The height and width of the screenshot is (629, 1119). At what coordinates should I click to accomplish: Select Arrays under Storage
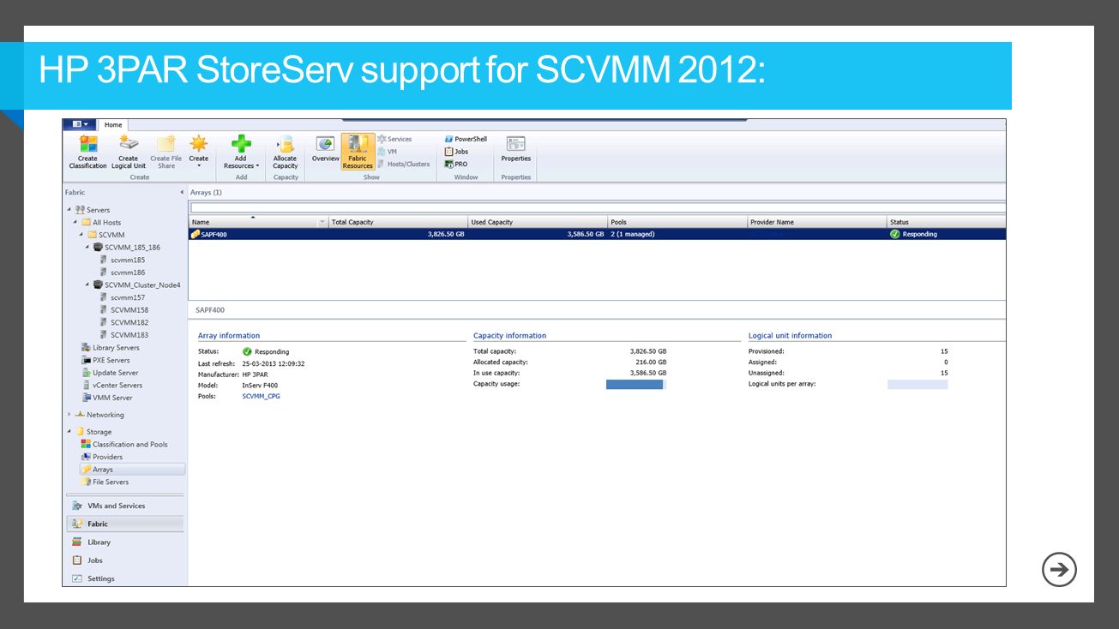pyautogui.click(x=132, y=470)
